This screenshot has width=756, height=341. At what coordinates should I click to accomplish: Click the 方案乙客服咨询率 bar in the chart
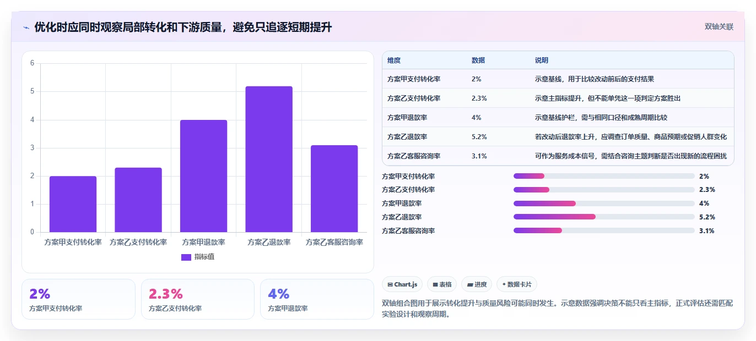point(334,189)
